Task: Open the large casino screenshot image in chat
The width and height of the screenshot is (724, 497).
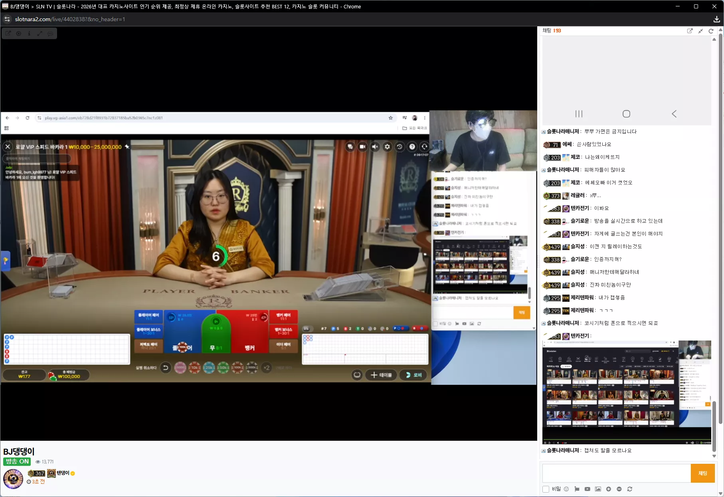Action: (x=627, y=392)
